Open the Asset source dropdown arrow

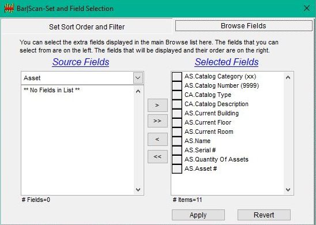coord(138,78)
